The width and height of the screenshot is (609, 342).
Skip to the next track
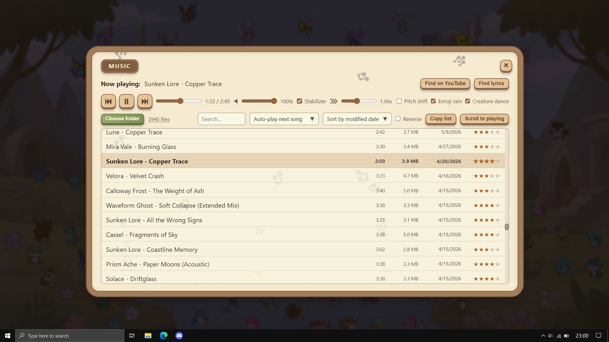145,102
